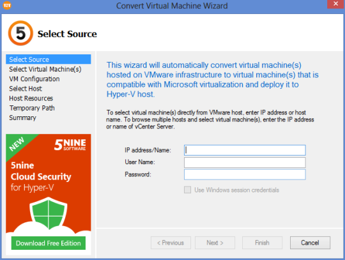Jump to the Summary step
This screenshot has height=260, width=345.
coord(22,118)
